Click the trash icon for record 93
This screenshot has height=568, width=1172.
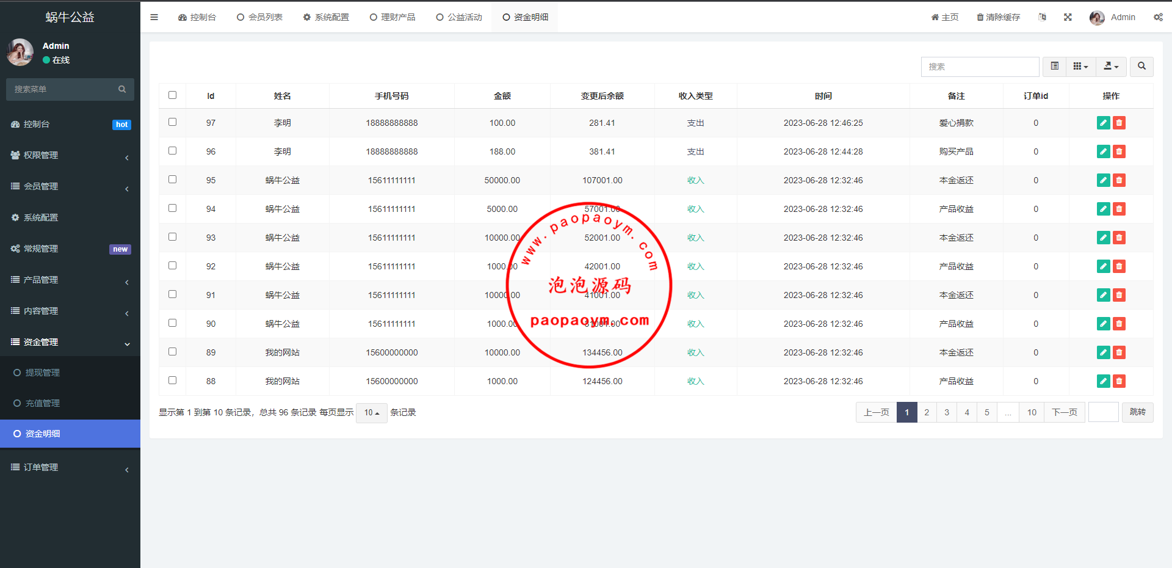coord(1119,238)
